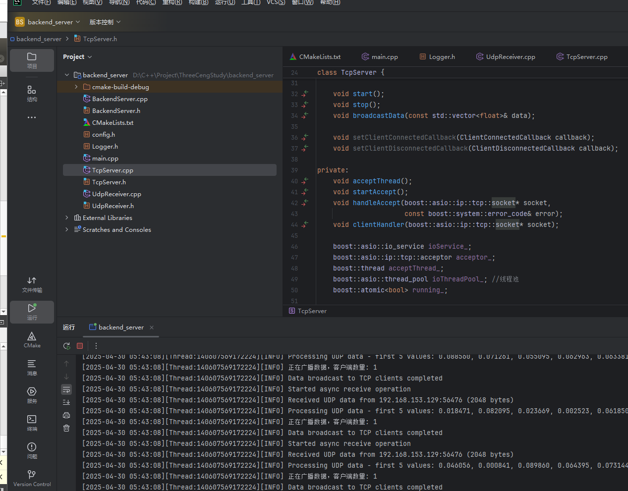Rerun backend_server in the run panel

coord(67,346)
